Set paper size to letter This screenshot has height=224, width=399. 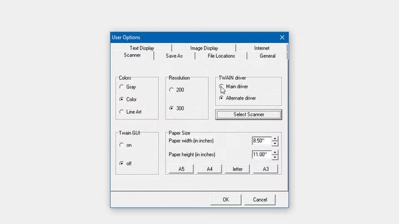238,169
